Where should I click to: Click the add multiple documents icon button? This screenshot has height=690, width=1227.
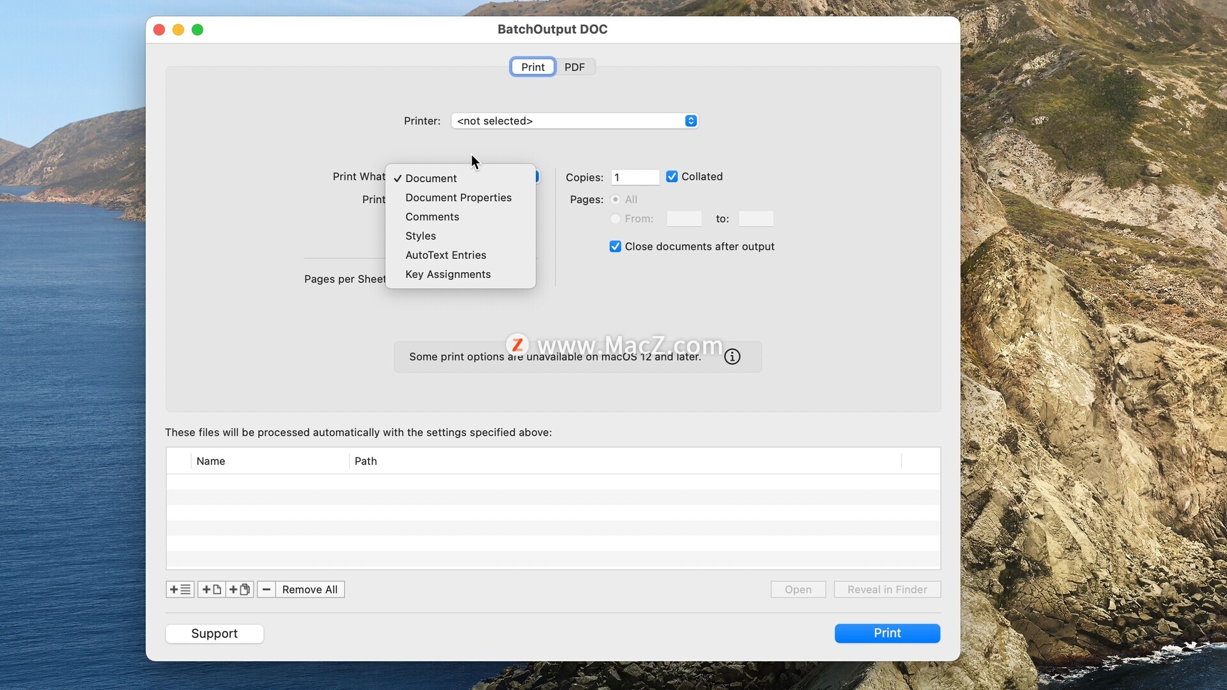tap(240, 589)
